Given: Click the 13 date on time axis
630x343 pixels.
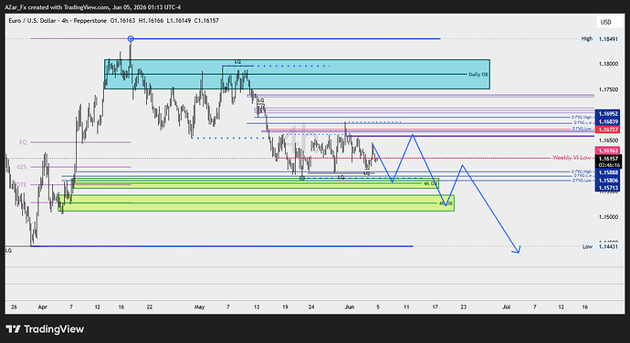Looking at the screenshot, I should pos(257,307).
